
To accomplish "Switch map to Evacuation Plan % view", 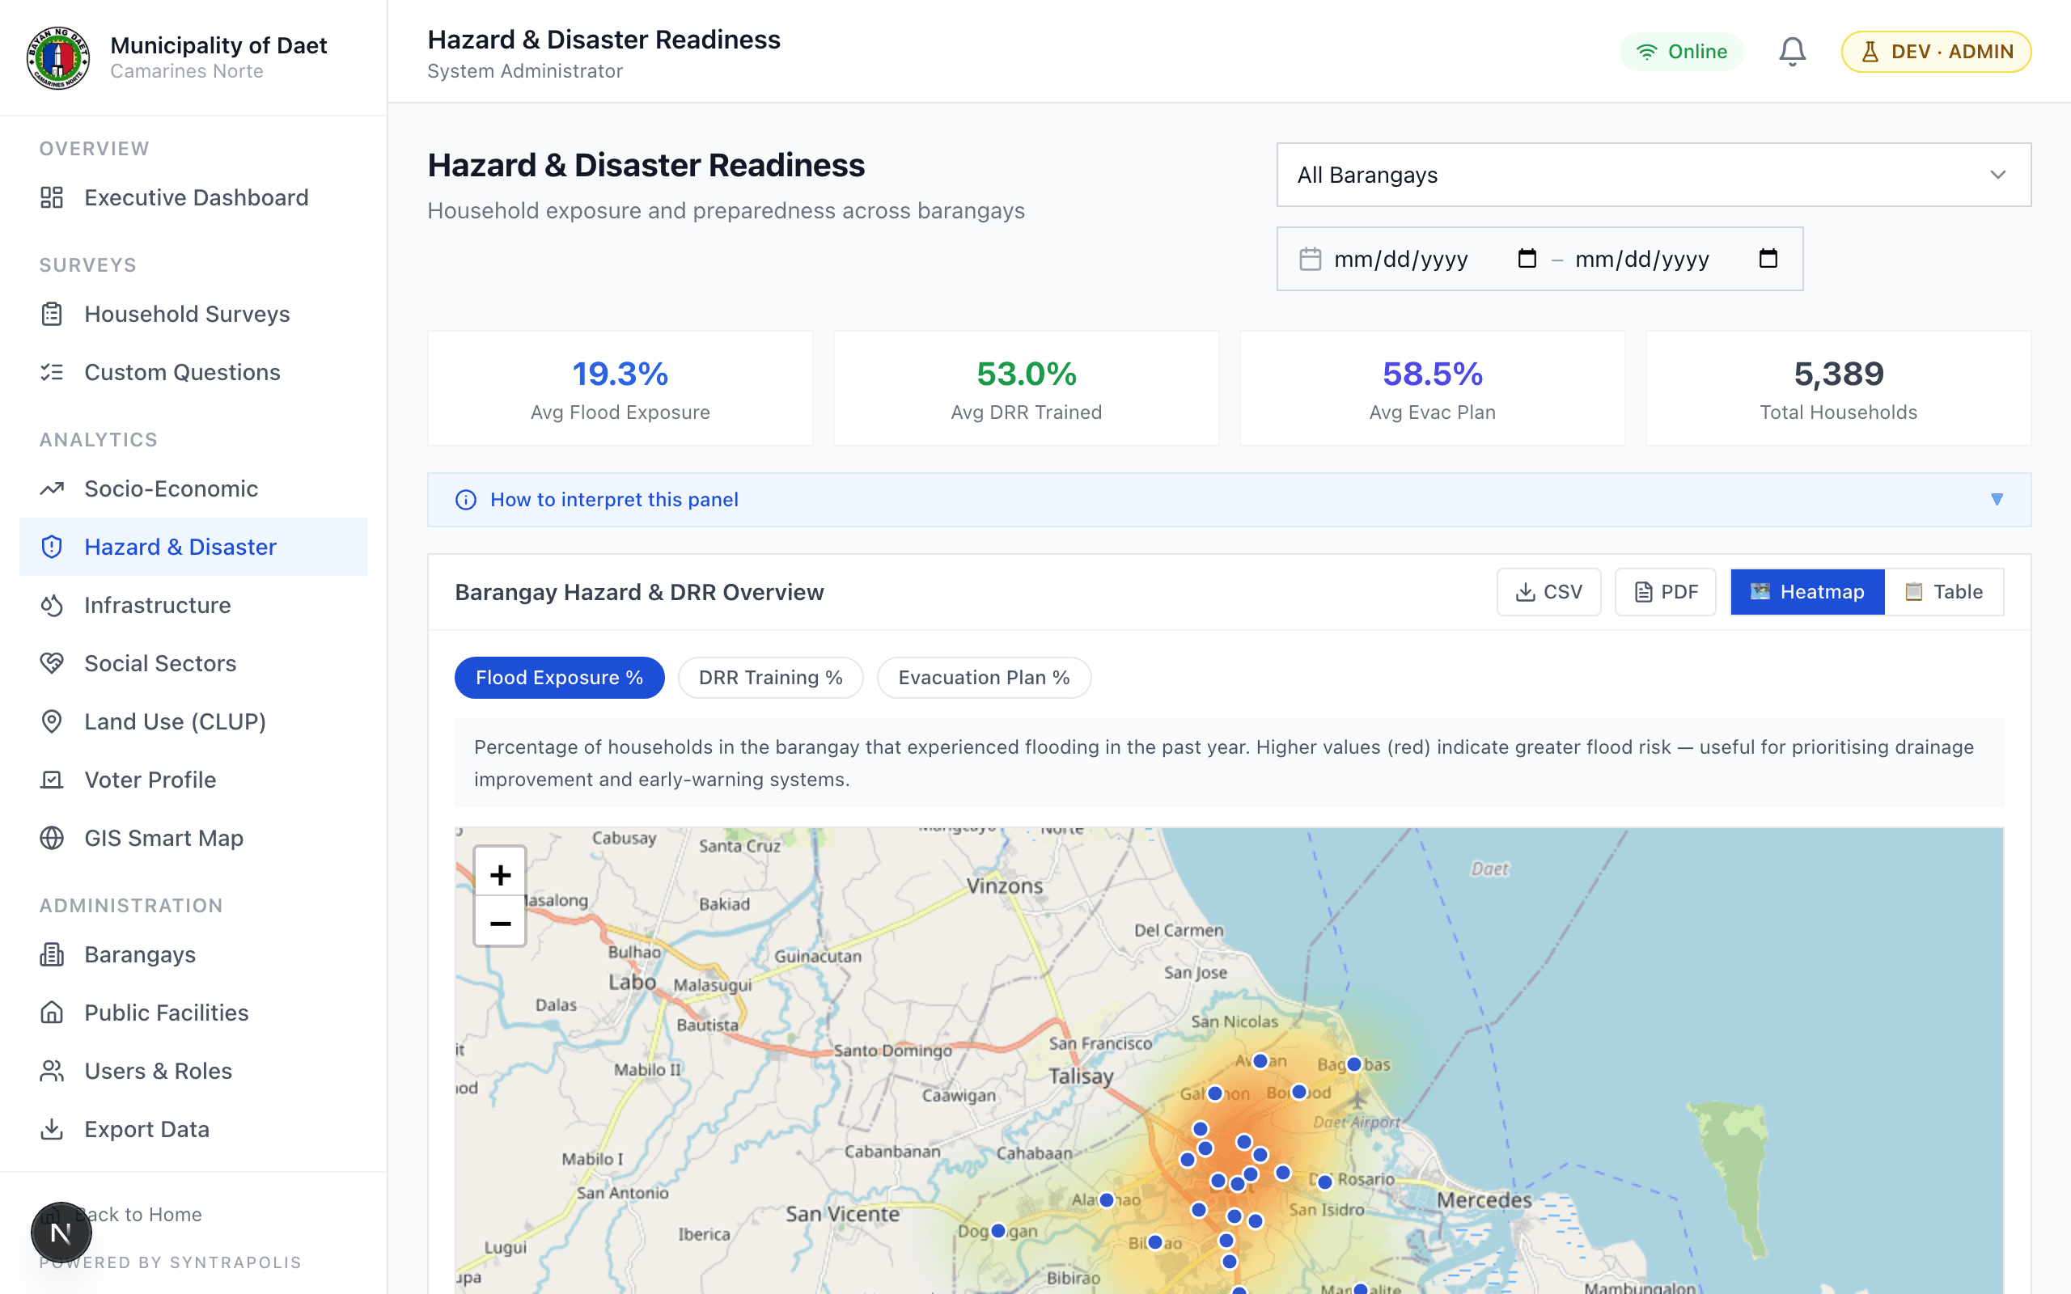I will (x=983, y=677).
